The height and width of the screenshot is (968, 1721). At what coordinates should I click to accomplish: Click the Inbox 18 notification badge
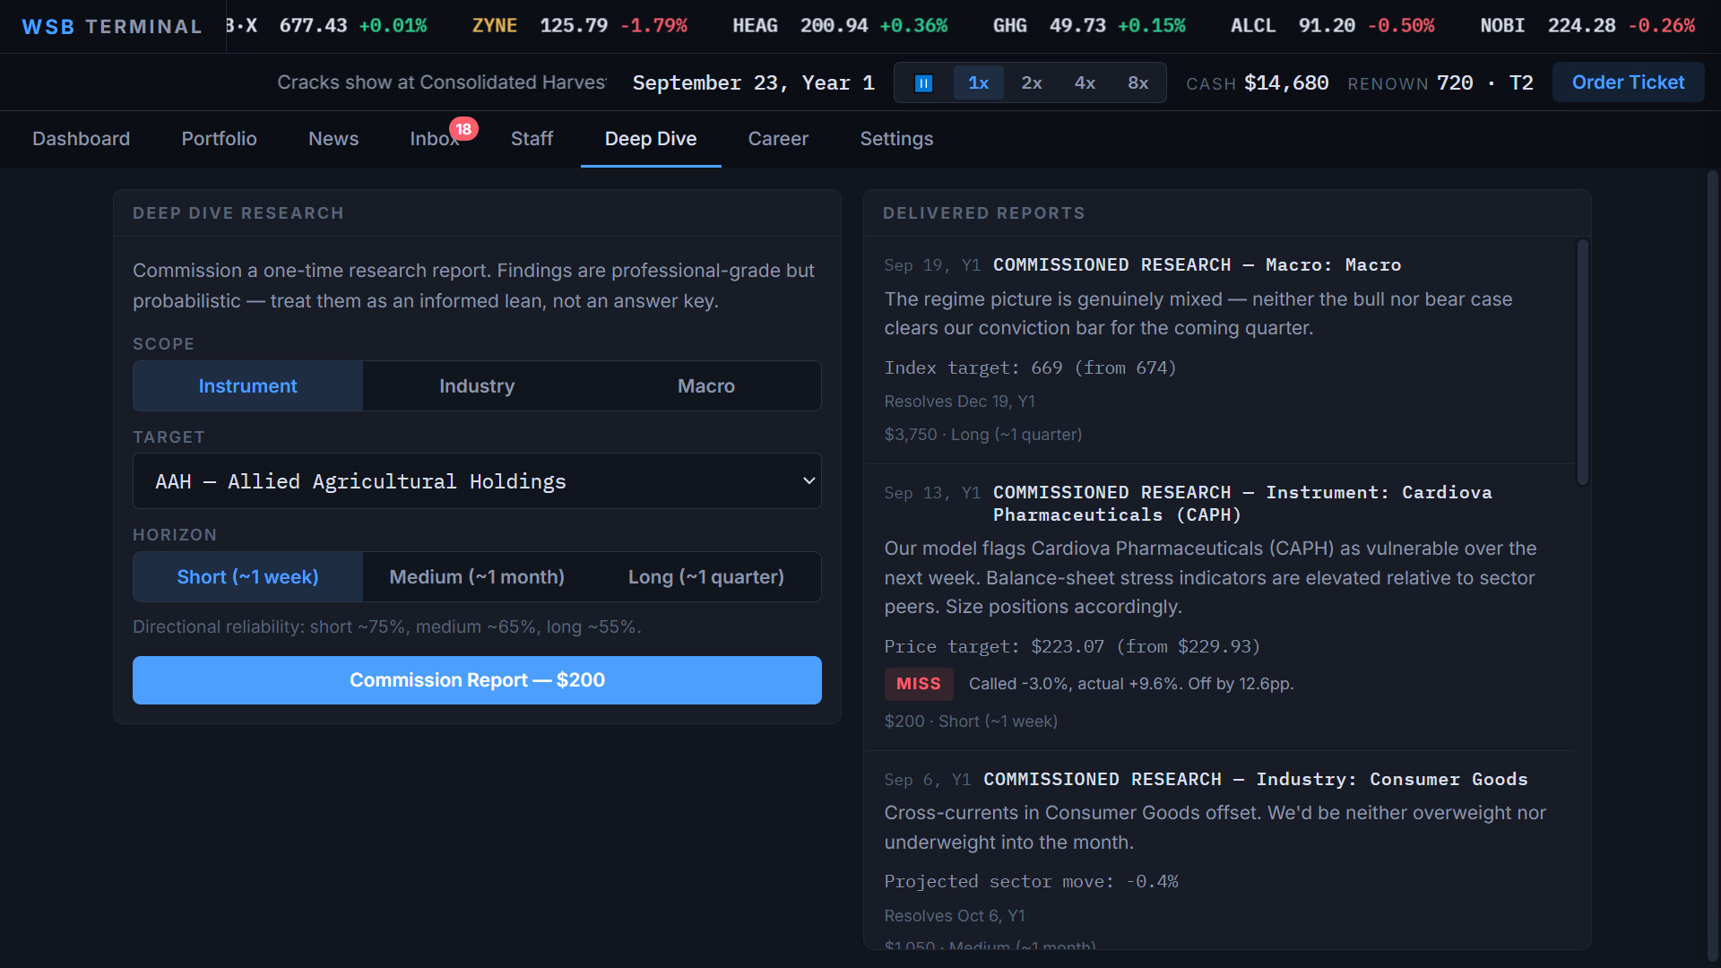point(463,129)
